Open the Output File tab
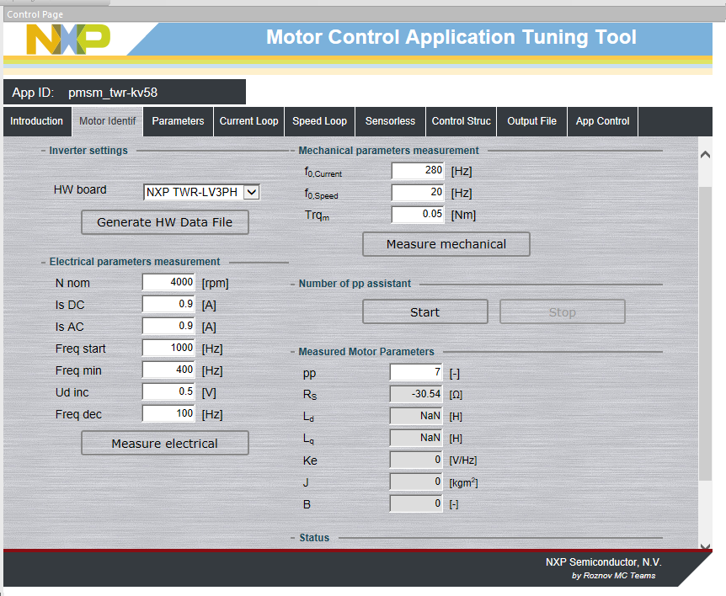726x596 pixels. pyautogui.click(x=532, y=121)
